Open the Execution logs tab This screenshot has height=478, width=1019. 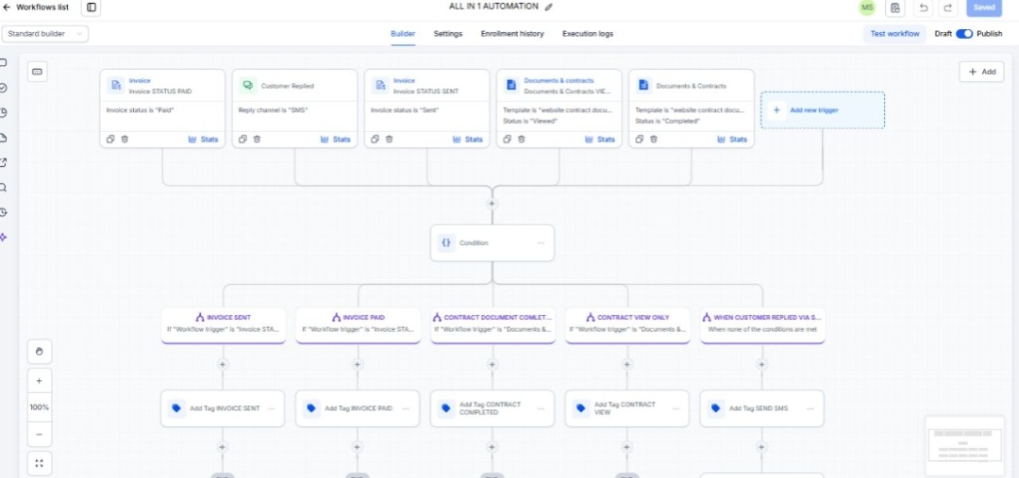click(x=588, y=34)
